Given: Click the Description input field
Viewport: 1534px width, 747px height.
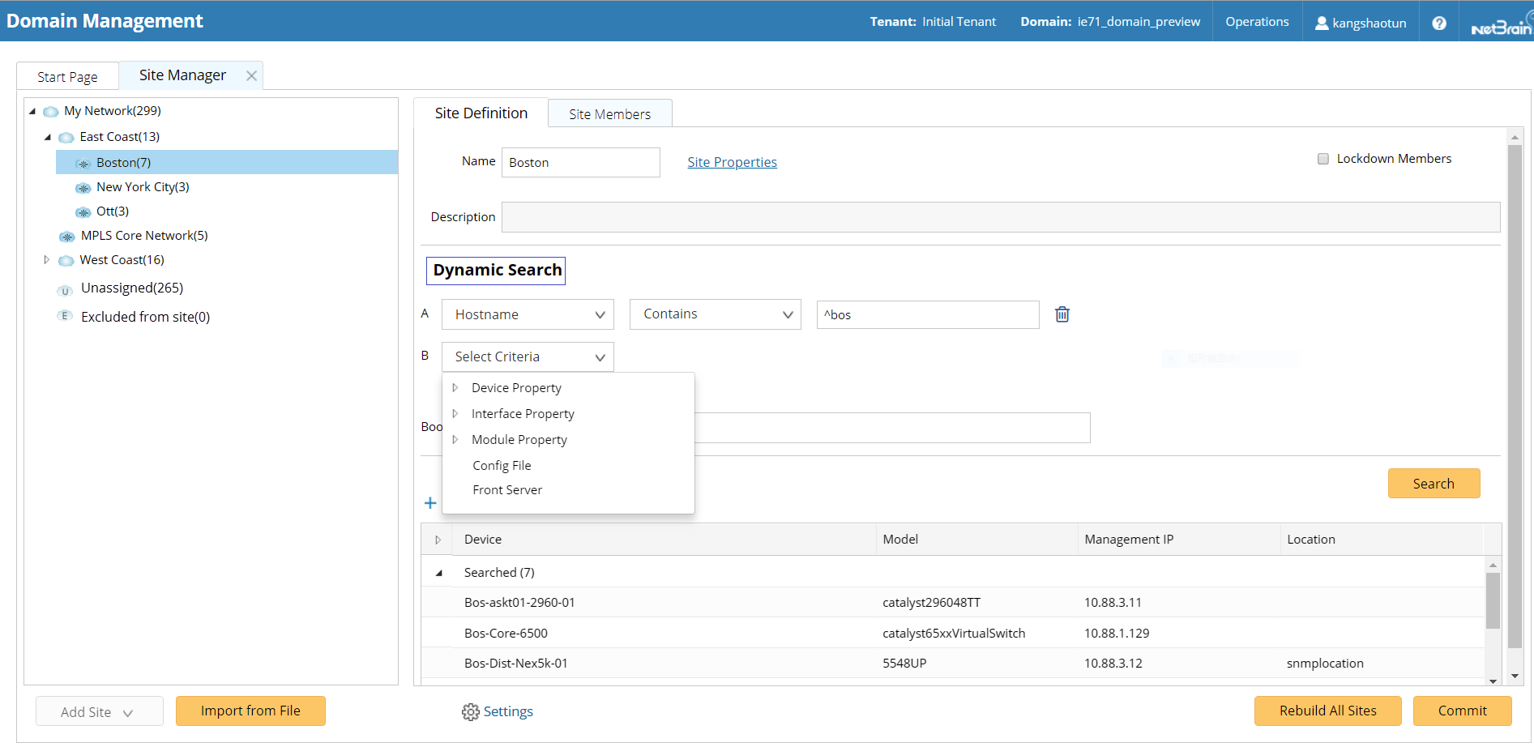Looking at the screenshot, I should [1000, 217].
